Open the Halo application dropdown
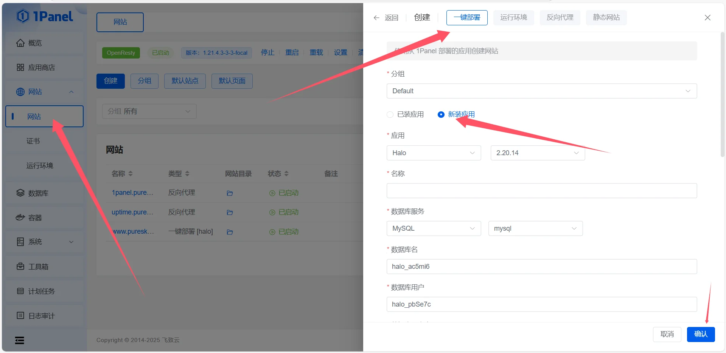Viewport: 726px width, 353px height. 434,153
